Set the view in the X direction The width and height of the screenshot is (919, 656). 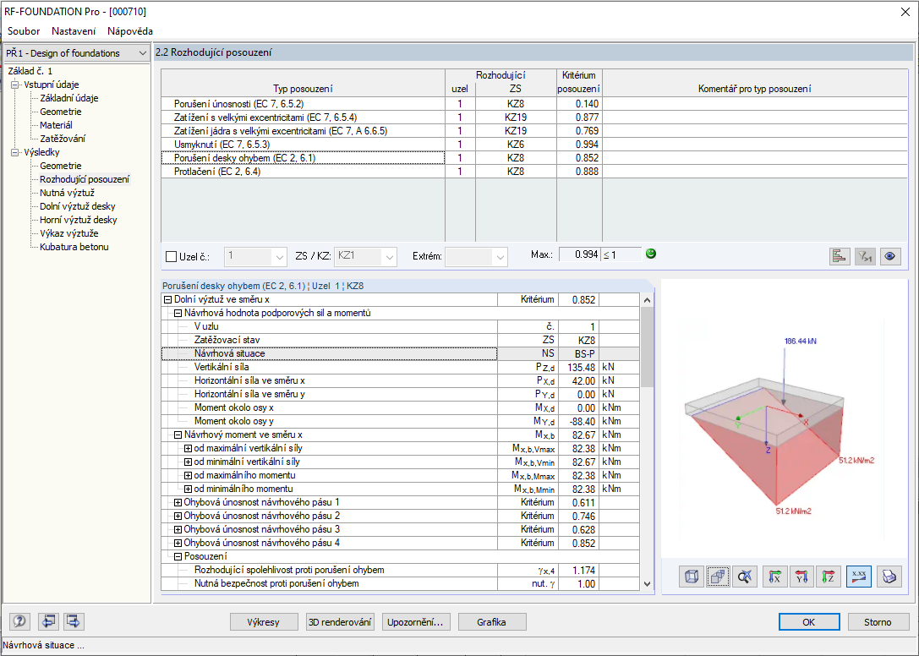(x=774, y=577)
